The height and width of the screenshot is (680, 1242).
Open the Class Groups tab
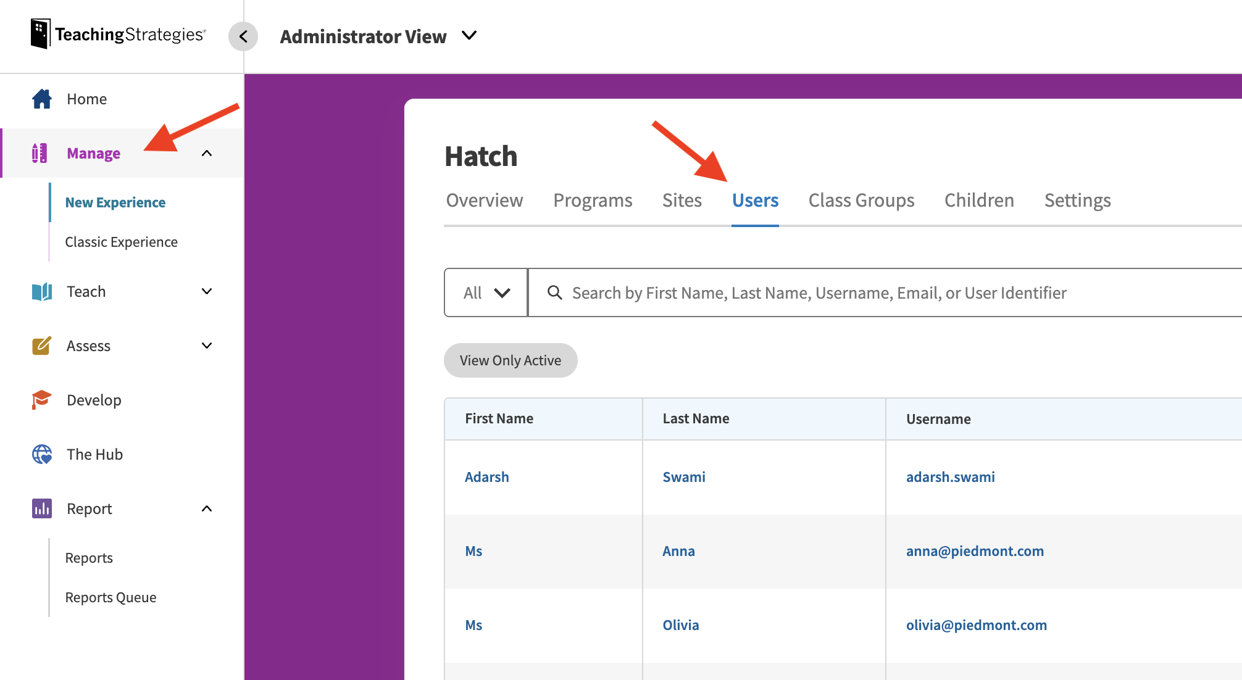coord(861,201)
